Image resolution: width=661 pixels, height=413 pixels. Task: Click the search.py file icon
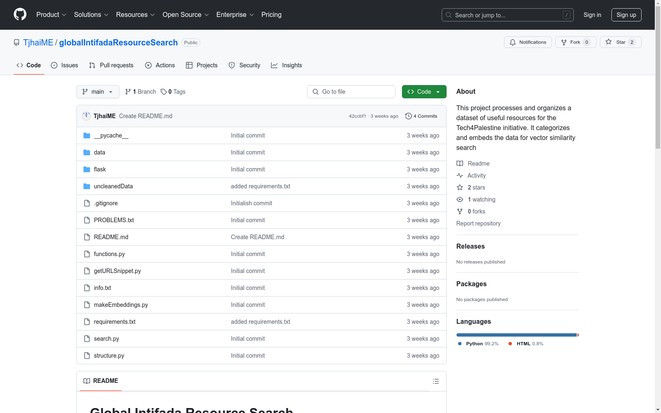pos(87,339)
